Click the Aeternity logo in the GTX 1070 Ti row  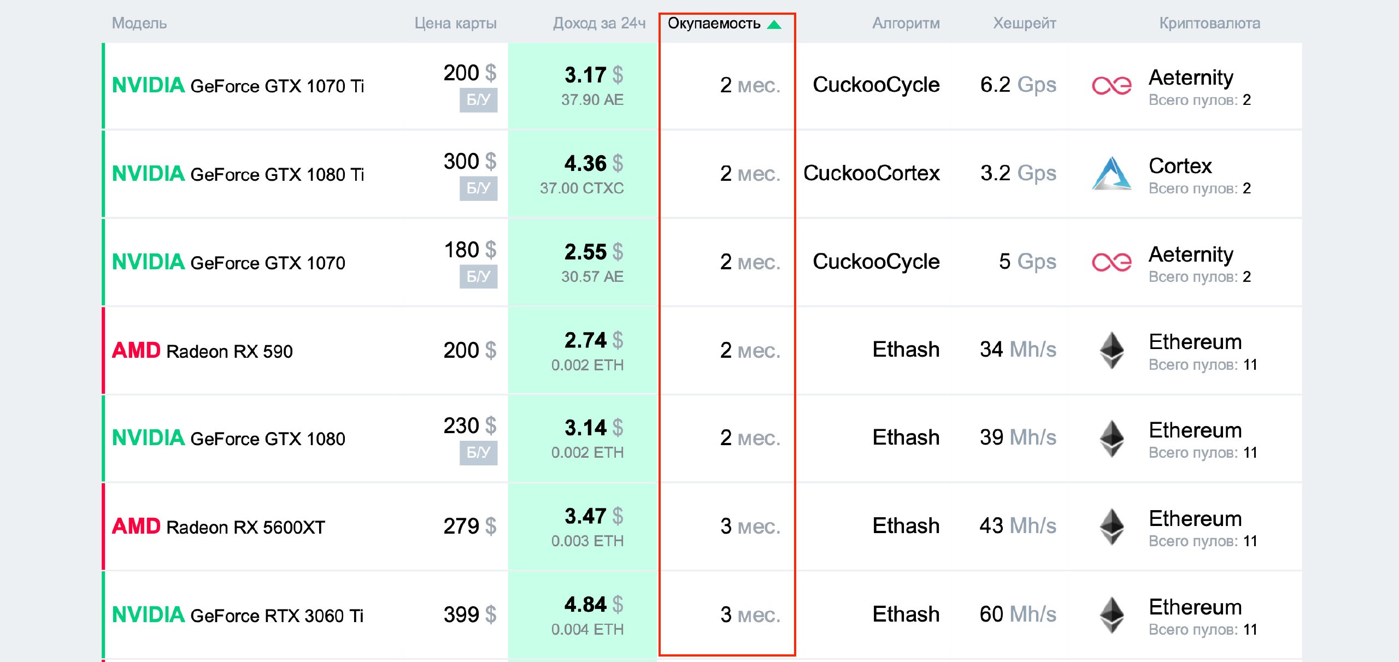pyautogui.click(x=1112, y=86)
